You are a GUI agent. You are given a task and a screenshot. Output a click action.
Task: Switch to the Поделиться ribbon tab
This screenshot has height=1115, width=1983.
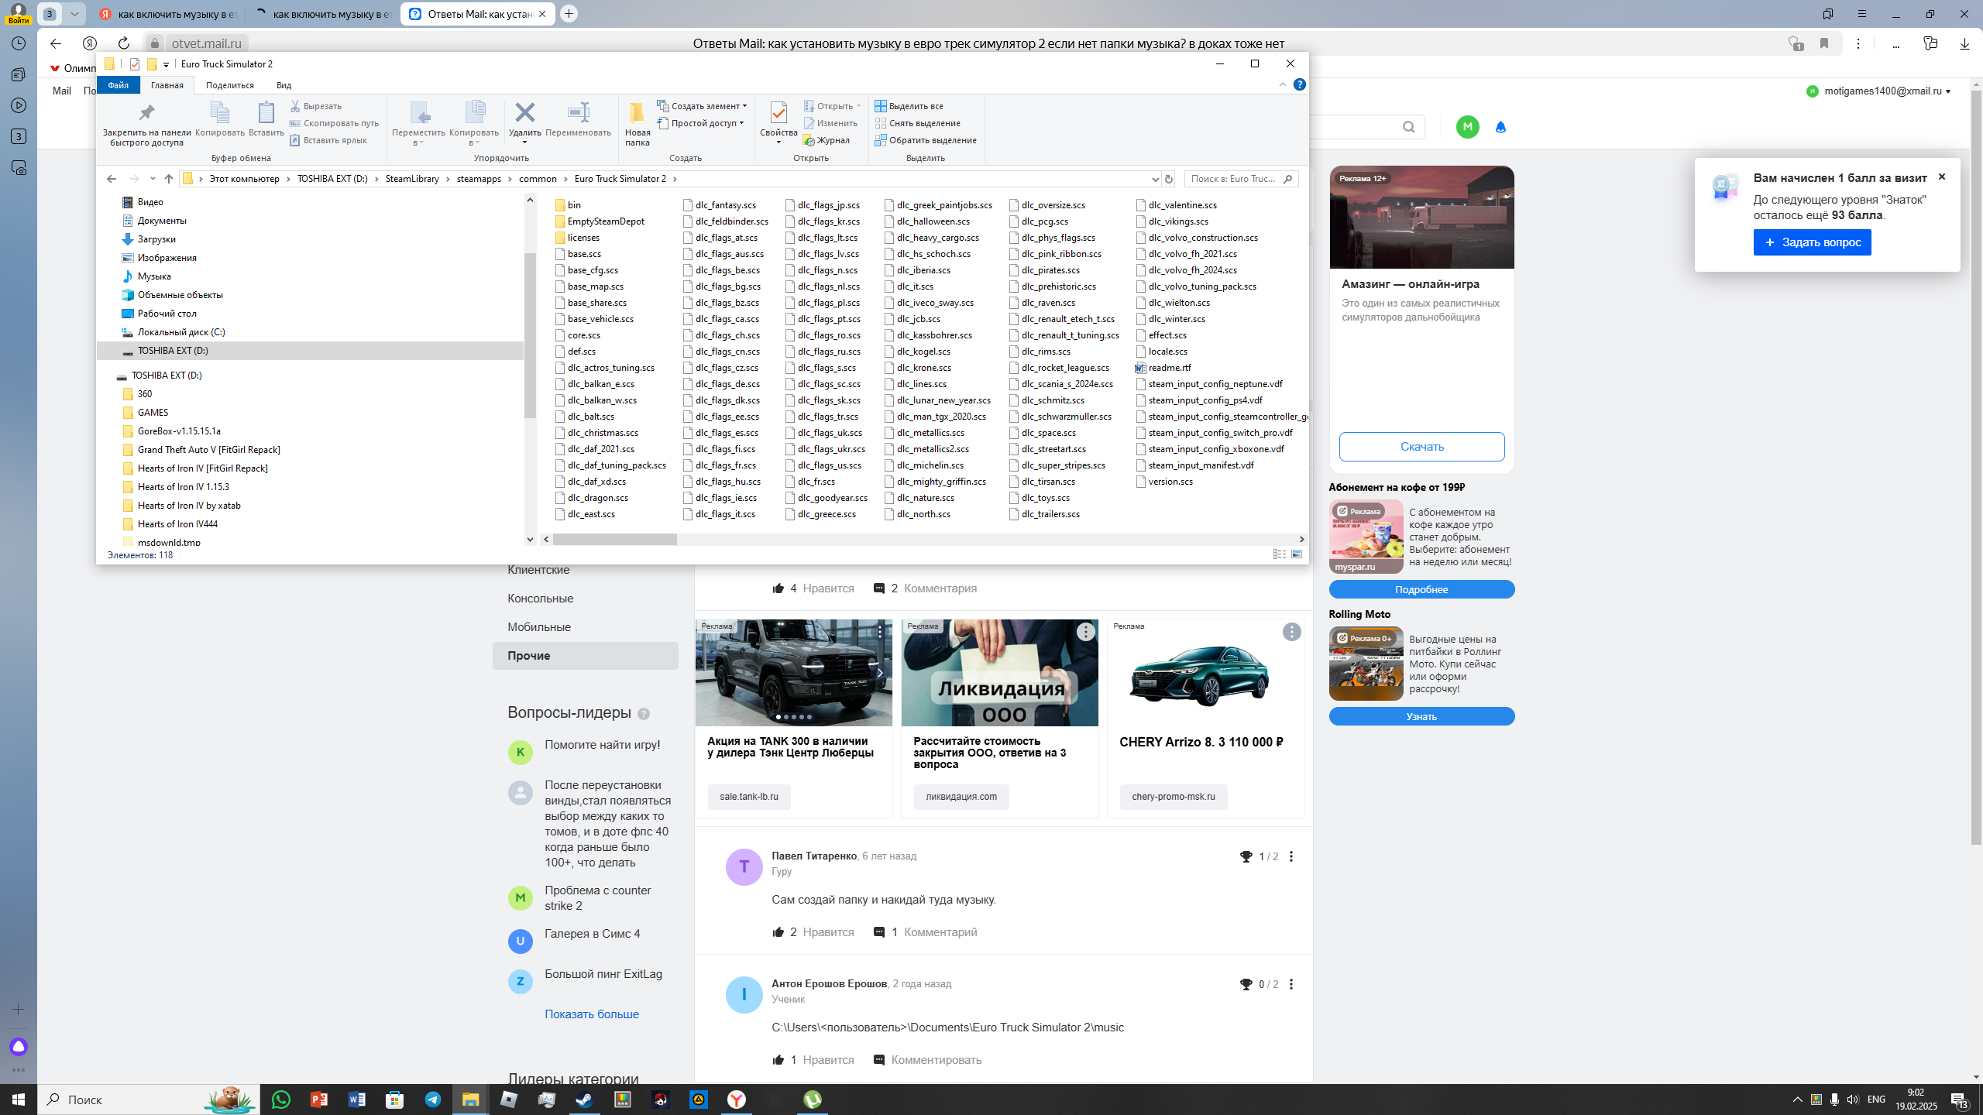(230, 85)
